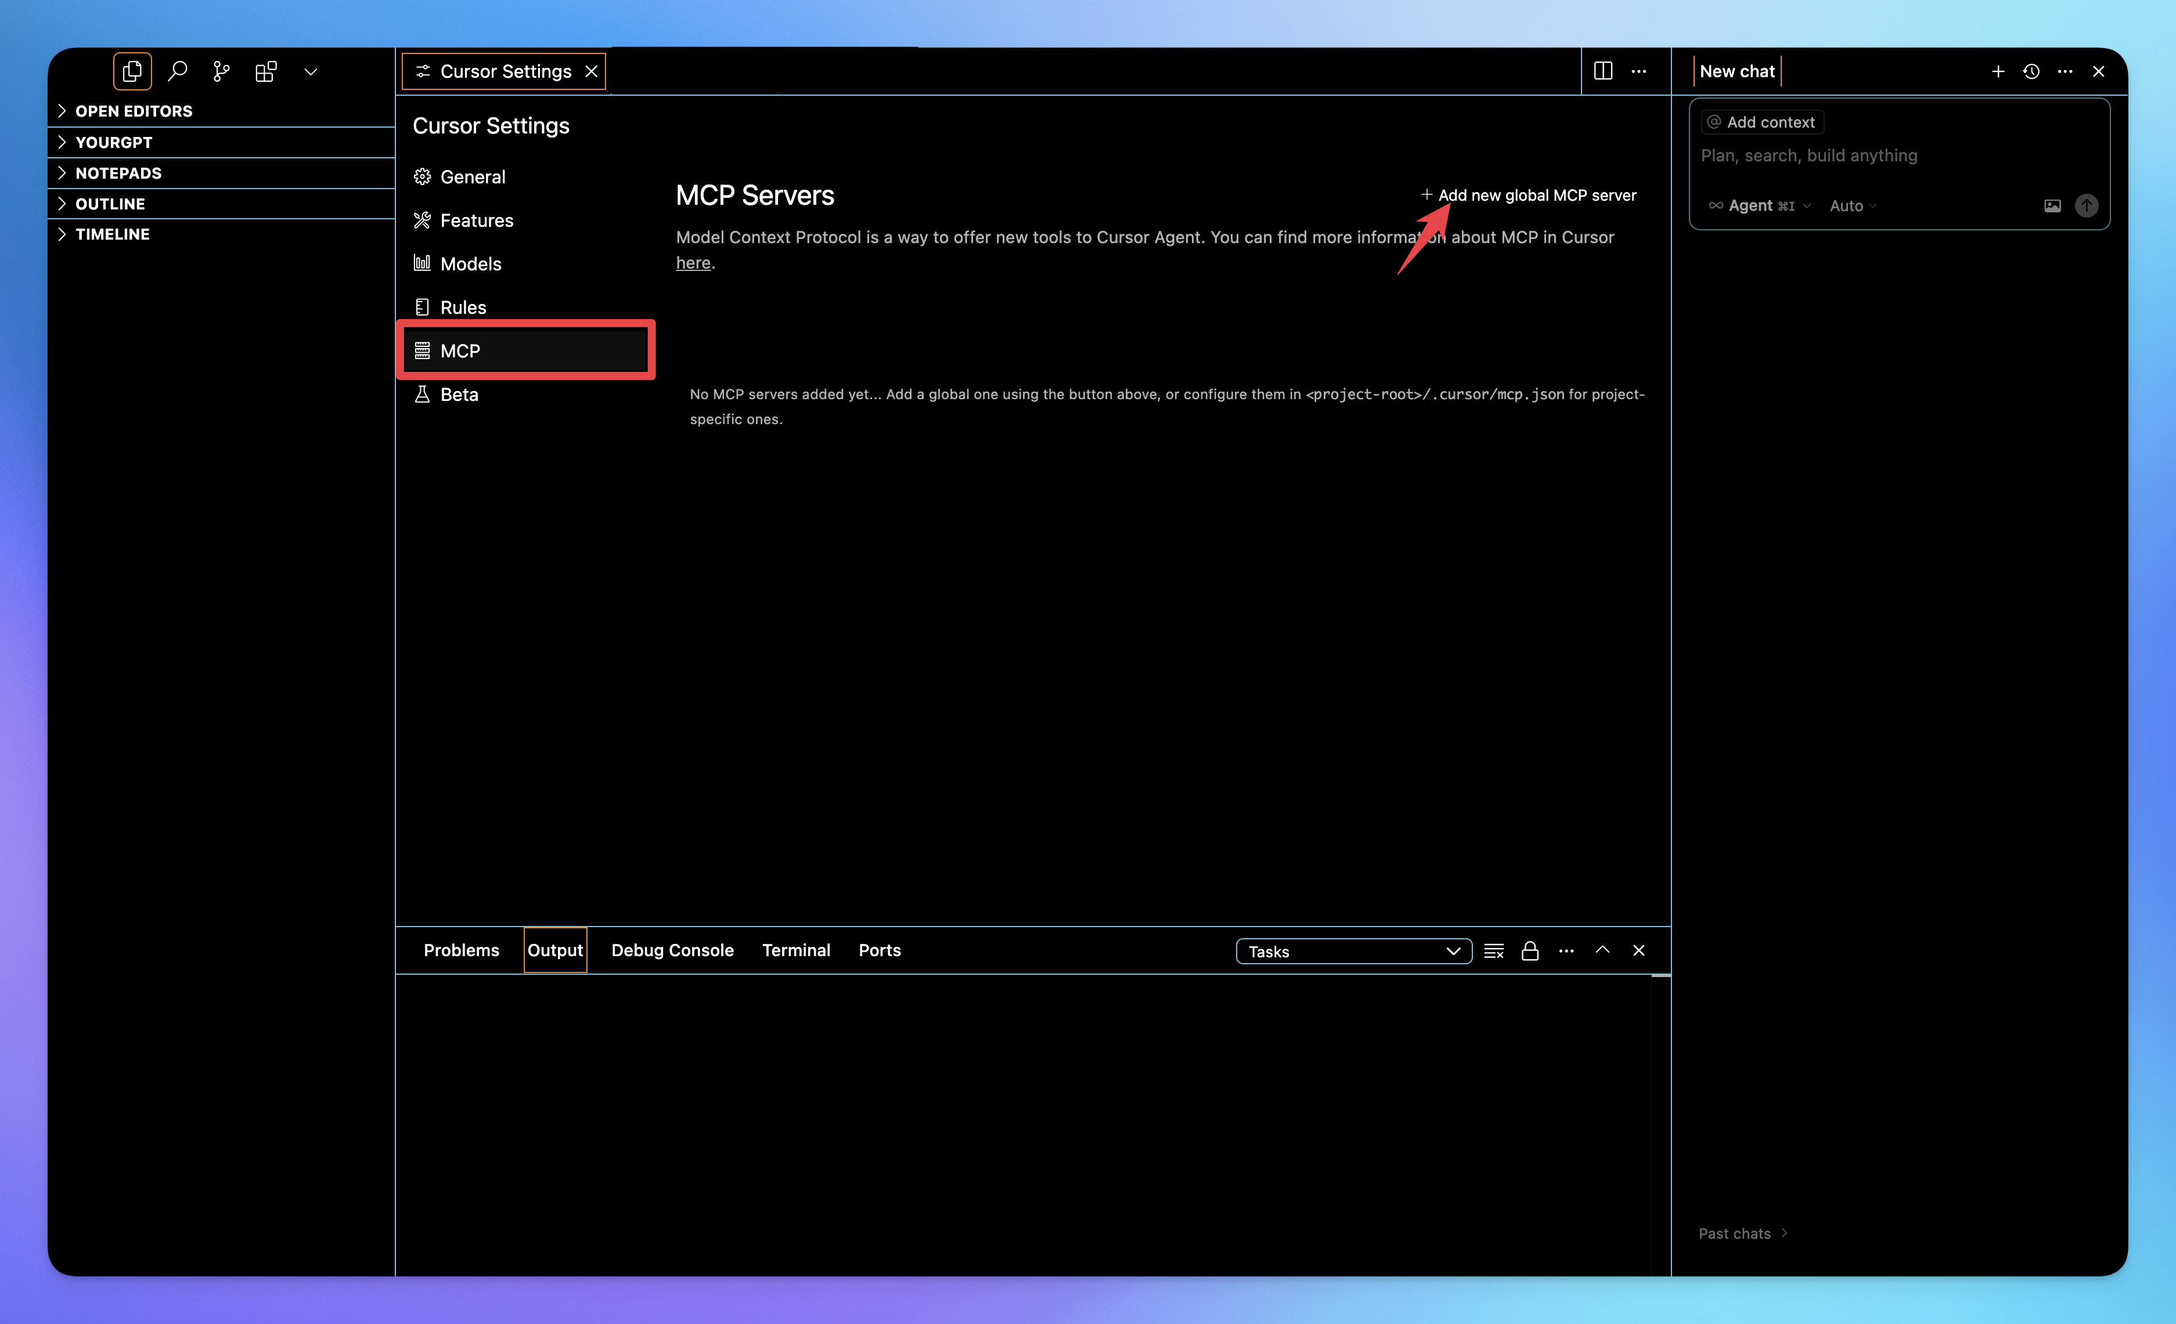Attach image using picture icon
The width and height of the screenshot is (2176, 1324).
click(2052, 205)
